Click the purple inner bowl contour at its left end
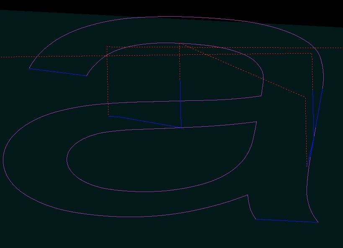This screenshot has width=343, height=248. click(x=67, y=159)
